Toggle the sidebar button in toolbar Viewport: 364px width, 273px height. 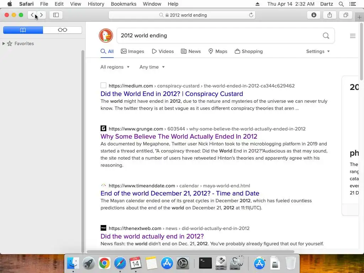tap(56, 15)
